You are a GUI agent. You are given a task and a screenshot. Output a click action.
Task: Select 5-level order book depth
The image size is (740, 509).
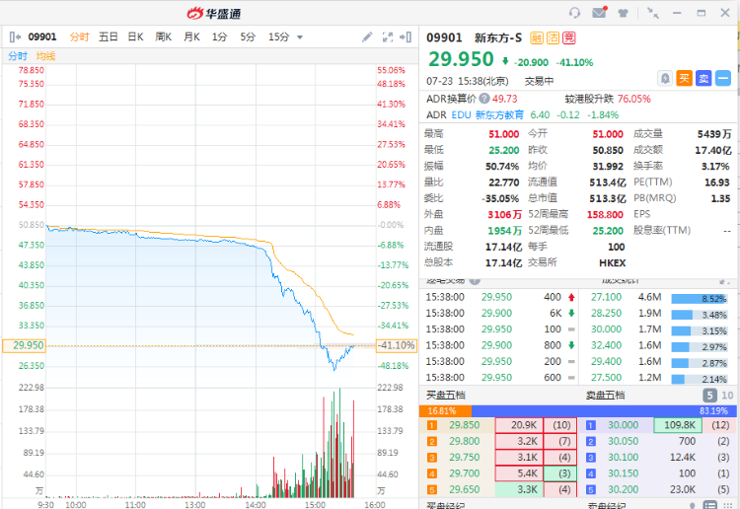tap(709, 396)
